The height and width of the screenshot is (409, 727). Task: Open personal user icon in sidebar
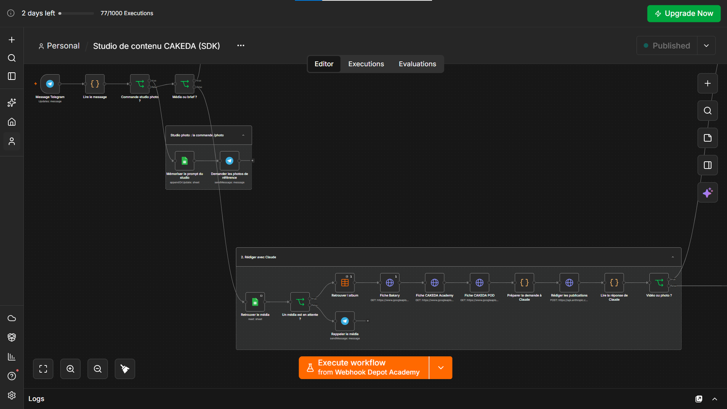pos(12,141)
